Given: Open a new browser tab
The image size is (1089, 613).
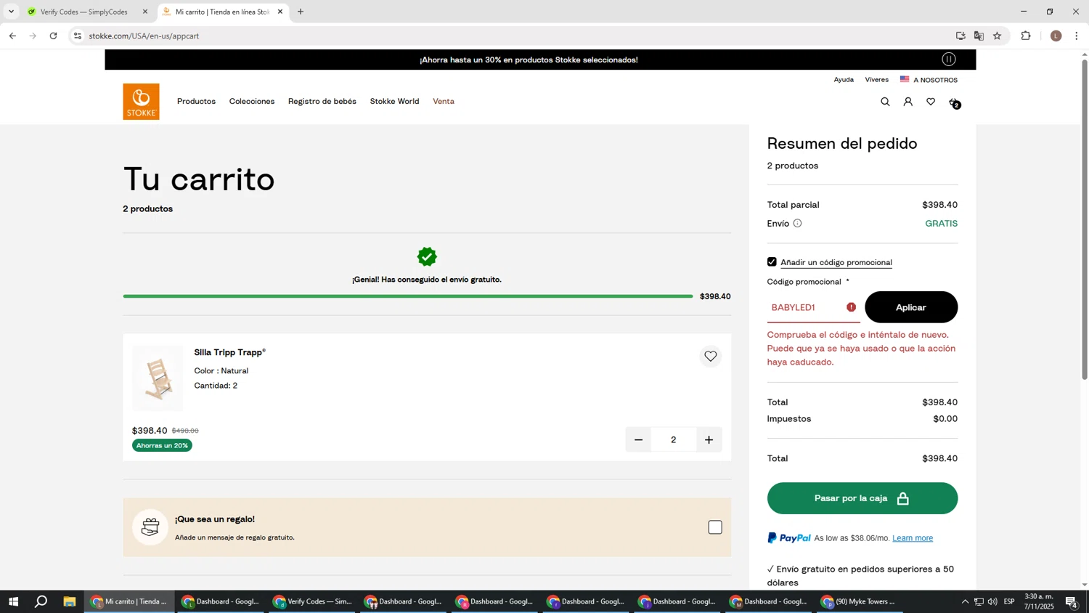Looking at the screenshot, I should [x=301, y=12].
